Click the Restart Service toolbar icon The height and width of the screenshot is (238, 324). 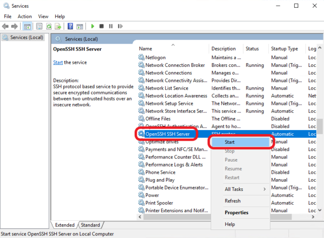pyautogui.click(x=120, y=26)
